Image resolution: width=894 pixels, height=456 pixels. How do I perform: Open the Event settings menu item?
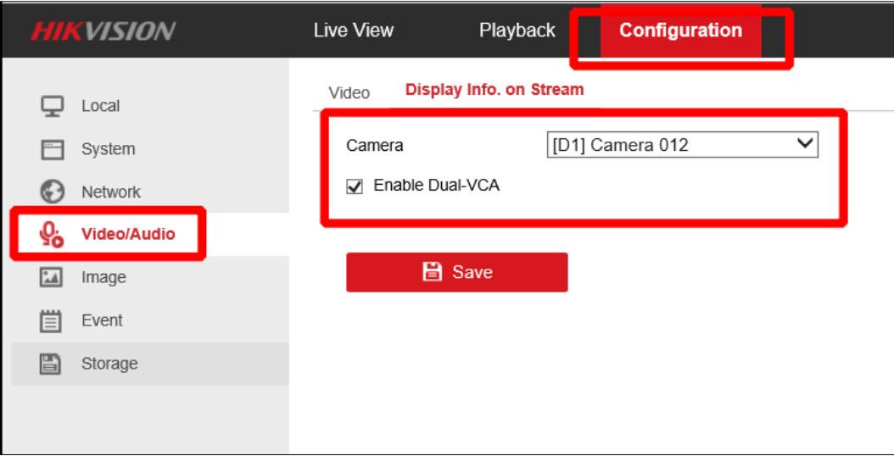click(102, 321)
